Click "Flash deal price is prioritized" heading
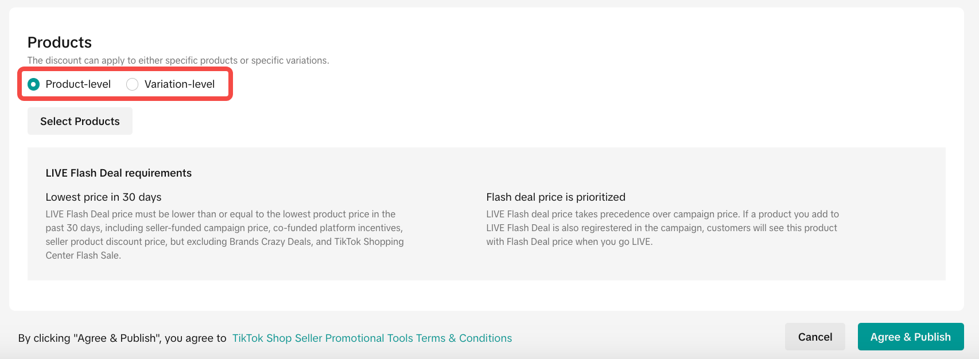The height and width of the screenshot is (359, 979). (555, 197)
